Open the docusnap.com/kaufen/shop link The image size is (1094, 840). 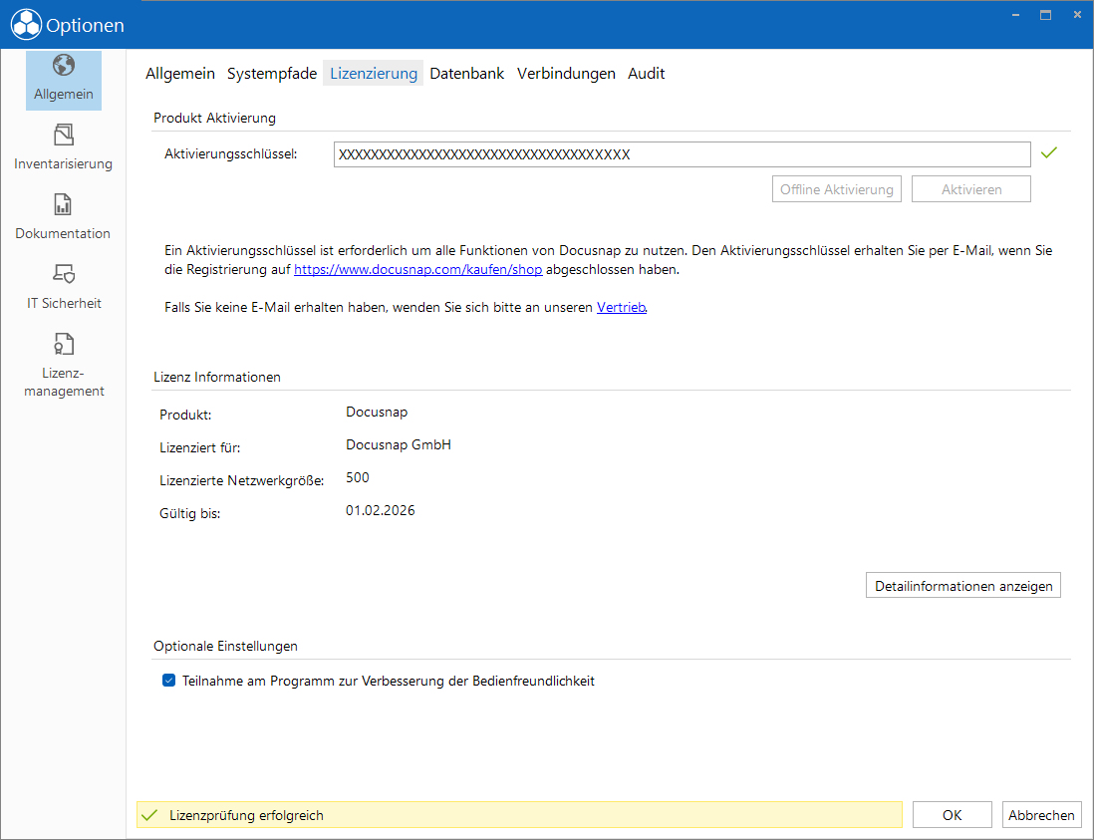[x=417, y=269]
